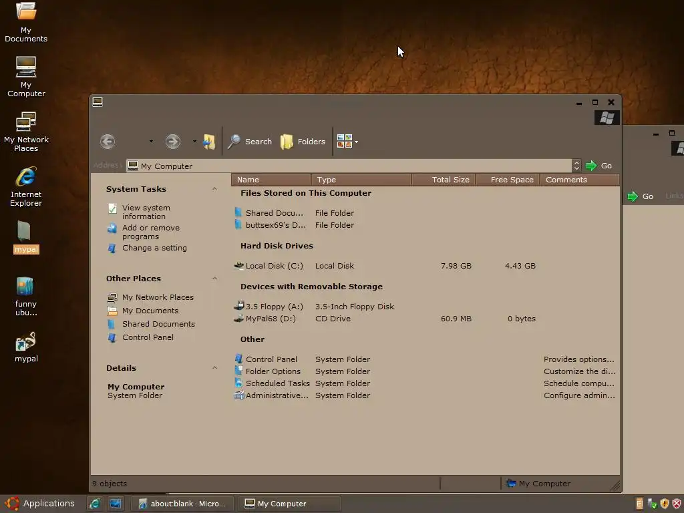Select the buttsex69's Documents folder icon

238,224
